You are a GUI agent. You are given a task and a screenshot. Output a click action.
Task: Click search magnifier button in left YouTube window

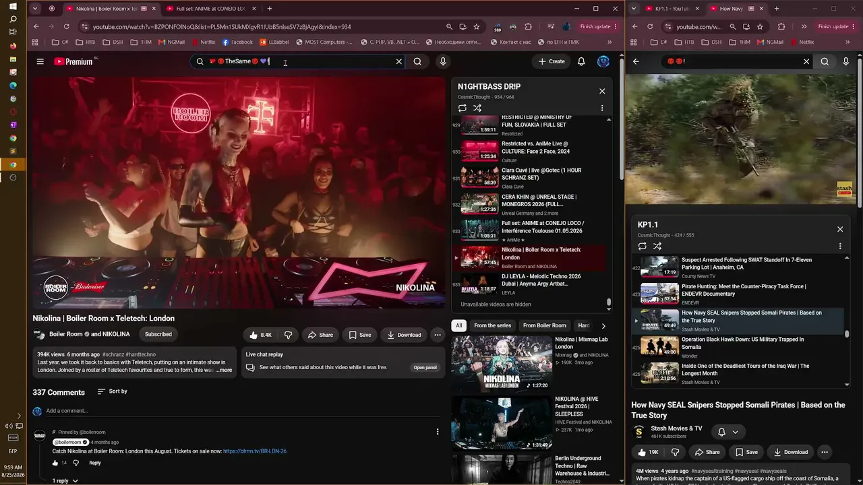417,61
